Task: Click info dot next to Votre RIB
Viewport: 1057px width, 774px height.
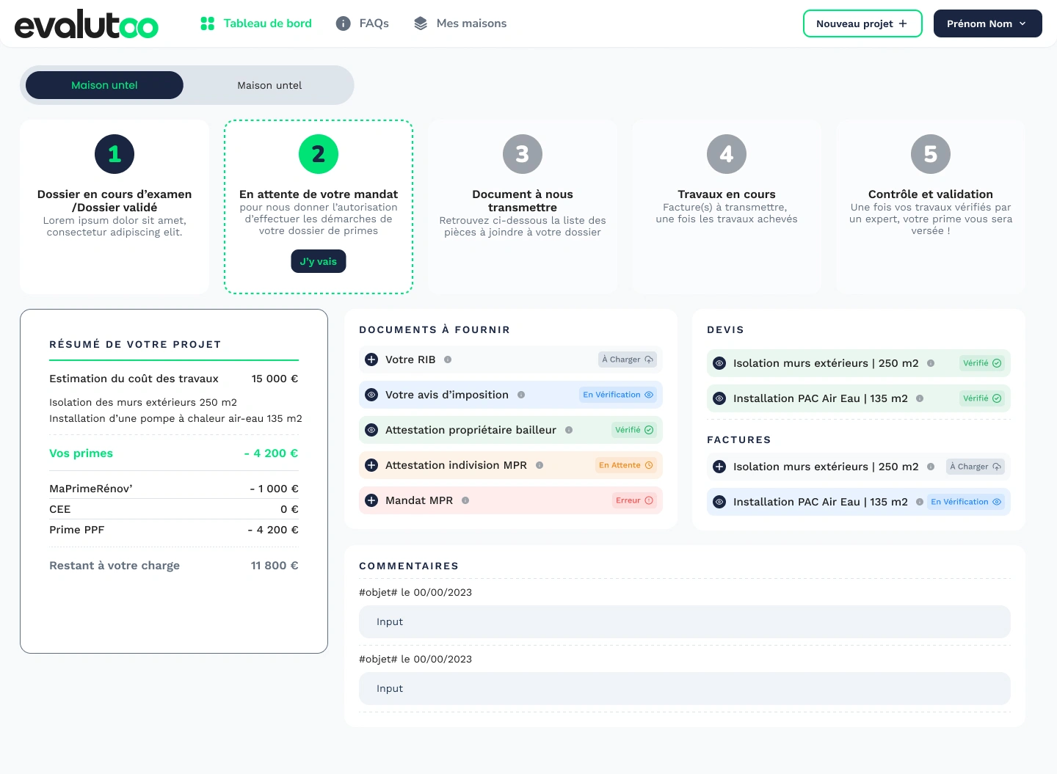Action: coord(448,359)
